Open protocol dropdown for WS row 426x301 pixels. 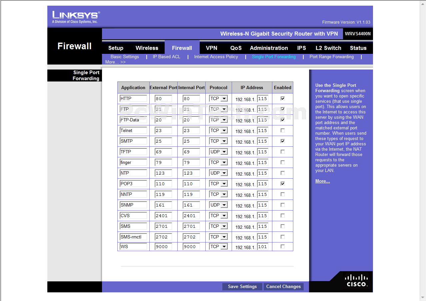218,246
